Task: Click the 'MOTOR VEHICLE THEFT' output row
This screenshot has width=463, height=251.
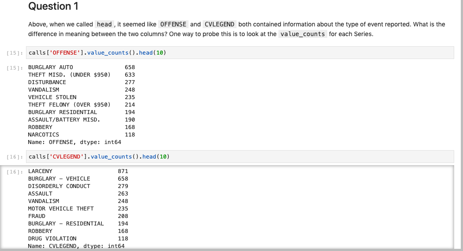Action: click(78, 208)
